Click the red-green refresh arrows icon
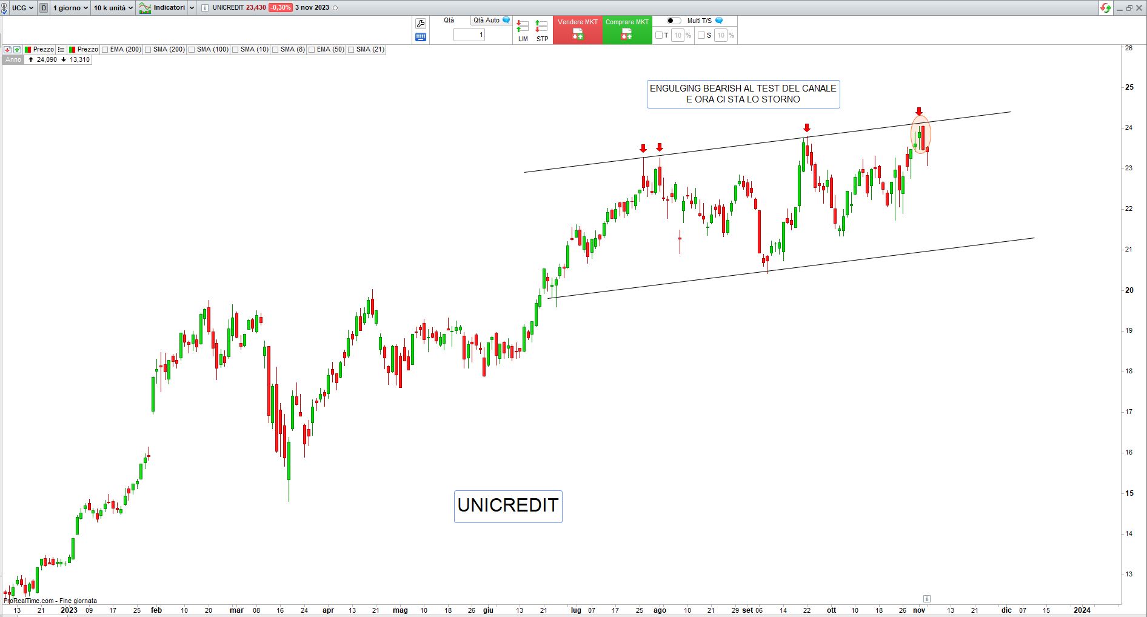Screen dimensions: 1147x617 (x=1106, y=8)
